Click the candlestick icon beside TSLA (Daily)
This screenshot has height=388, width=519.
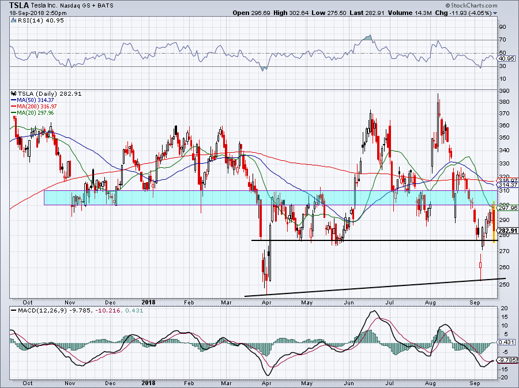tap(14, 93)
